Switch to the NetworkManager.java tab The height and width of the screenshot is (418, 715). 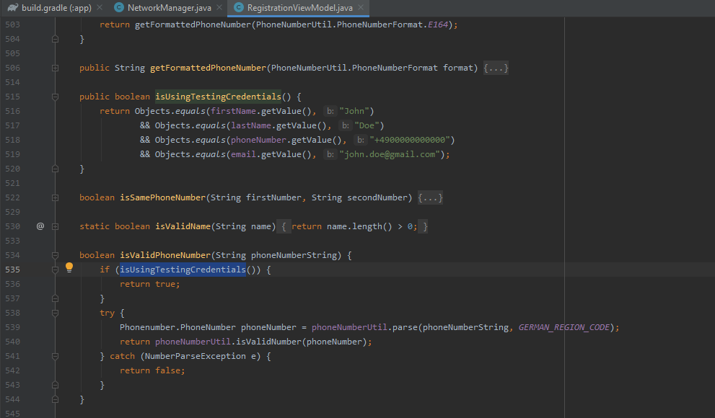(169, 8)
